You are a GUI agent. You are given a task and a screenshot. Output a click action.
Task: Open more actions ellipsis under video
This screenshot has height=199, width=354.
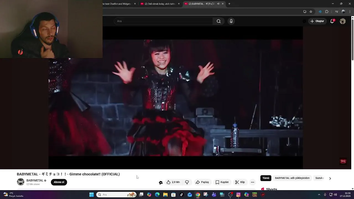pos(253,182)
